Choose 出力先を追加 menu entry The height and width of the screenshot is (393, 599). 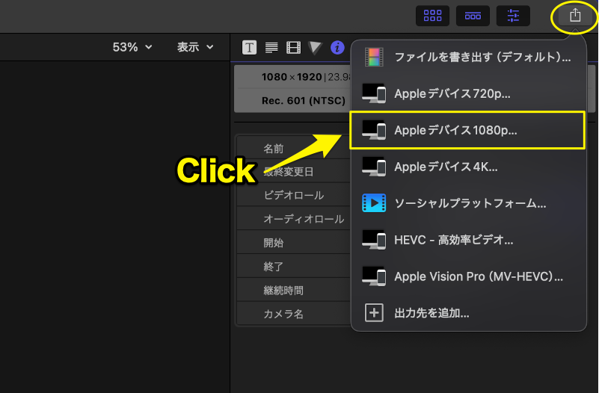(x=468, y=313)
